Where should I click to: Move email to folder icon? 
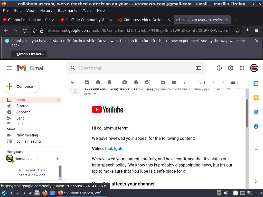coord(163,82)
